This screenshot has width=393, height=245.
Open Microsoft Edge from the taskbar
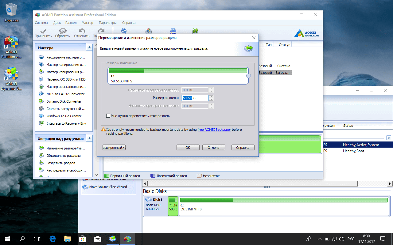[x=53, y=239]
